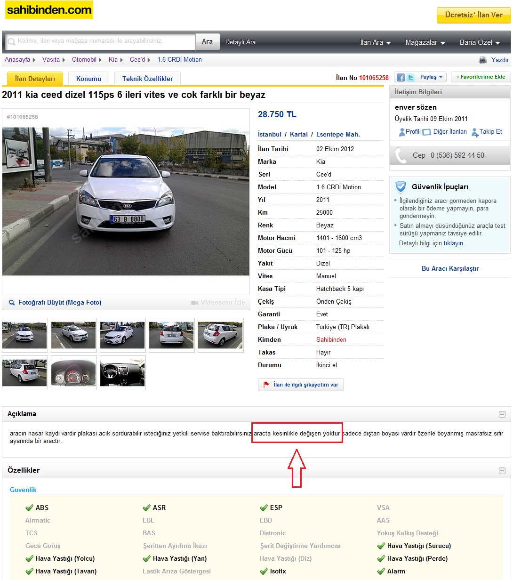Click the Isofix feature checkmark
This screenshot has width=513, height=580.
pos(264,572)
